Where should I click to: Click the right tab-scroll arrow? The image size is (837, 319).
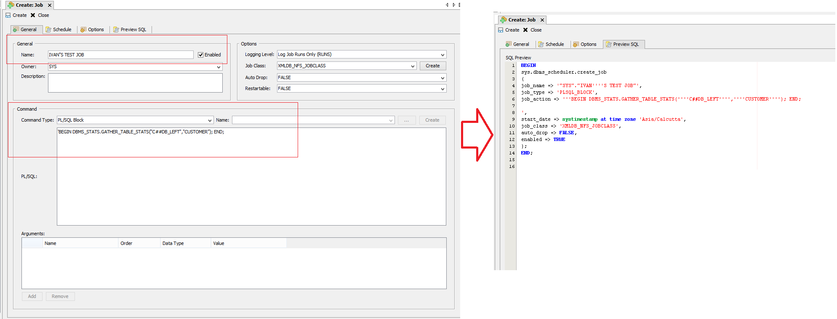tap(454, 5)
